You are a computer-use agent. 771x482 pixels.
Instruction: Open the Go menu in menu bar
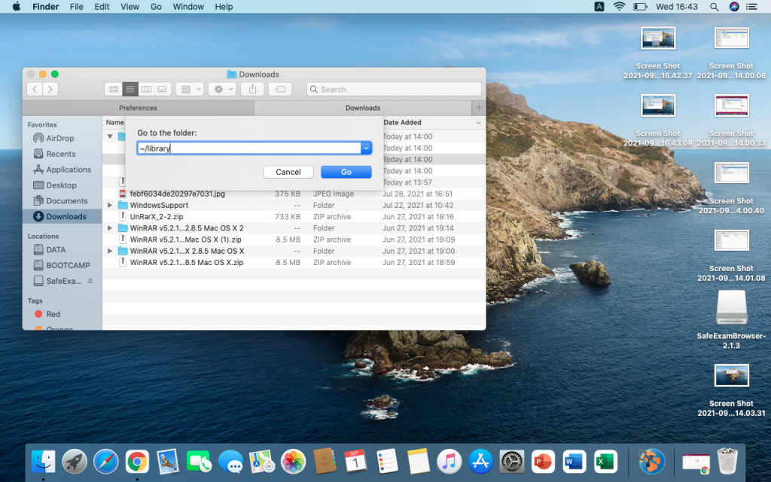(x=156, y=7)
